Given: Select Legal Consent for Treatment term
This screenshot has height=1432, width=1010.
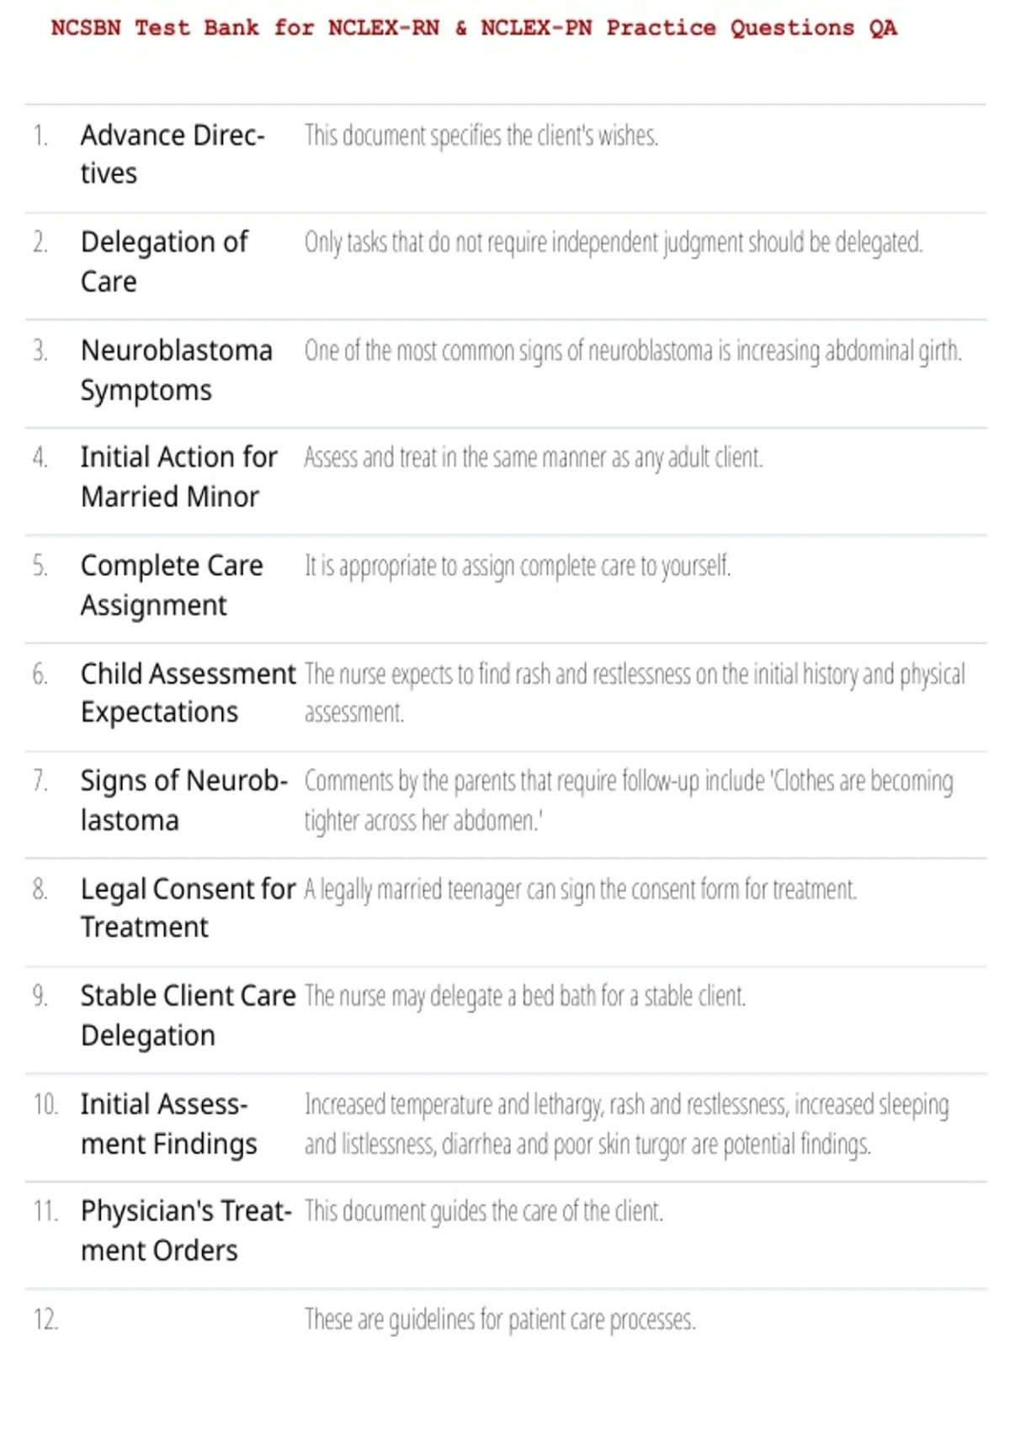Looking at the screenshot, I should pyautogui.click(x=189, y=907).
